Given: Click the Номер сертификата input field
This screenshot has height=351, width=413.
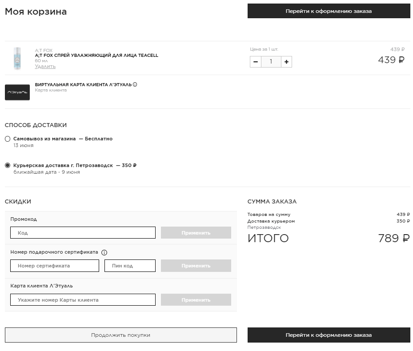Looking at the screenshot, I should point(55,266).
